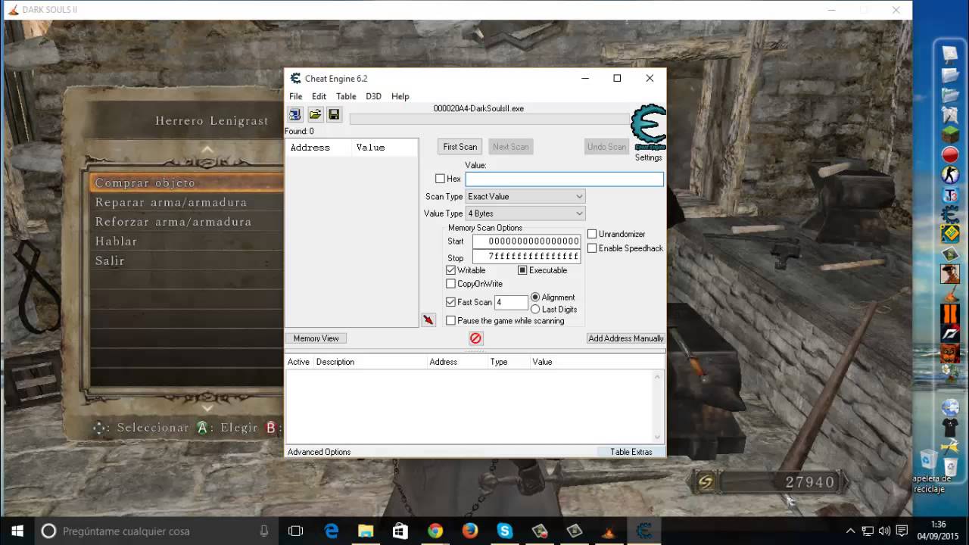Open the Edit menu

pyautogui.click(x=319, y=96)
